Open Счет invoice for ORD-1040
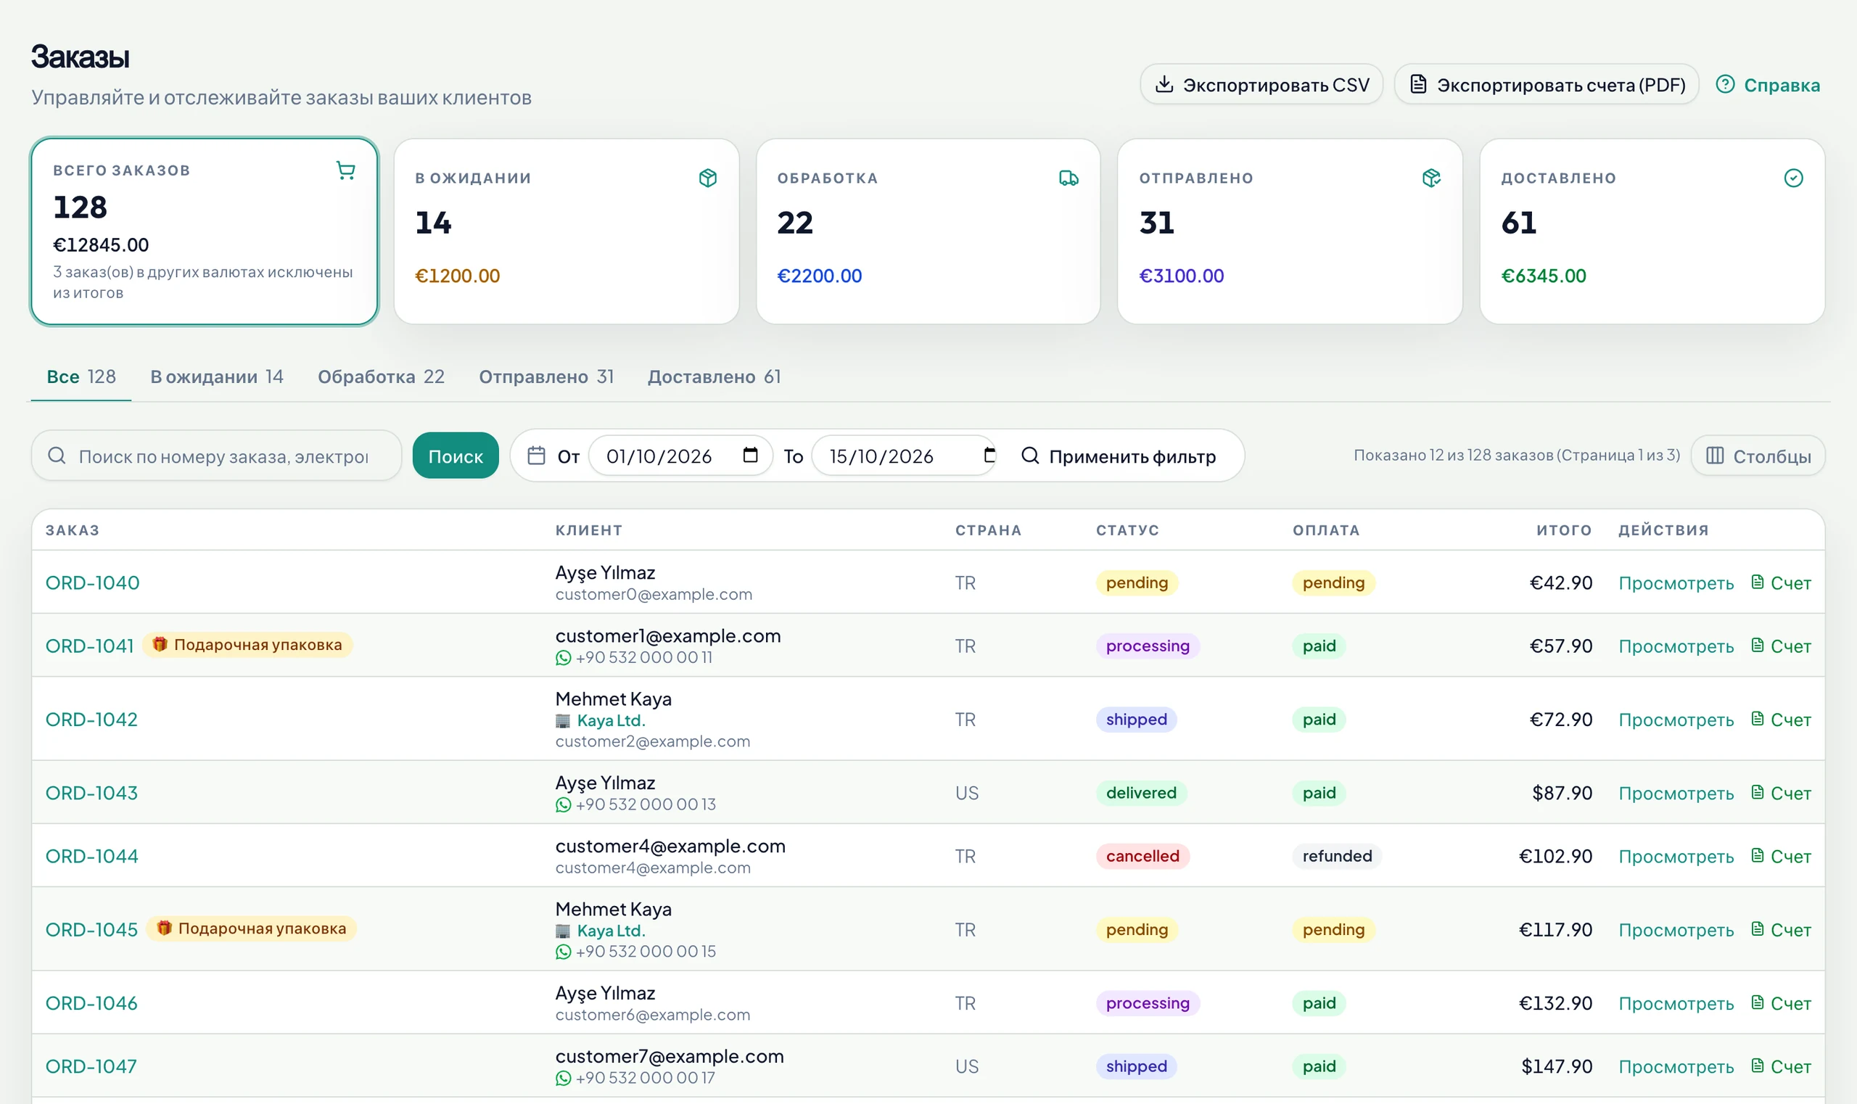Viewport: 1857px width, 1104px height. [1780, 582]
